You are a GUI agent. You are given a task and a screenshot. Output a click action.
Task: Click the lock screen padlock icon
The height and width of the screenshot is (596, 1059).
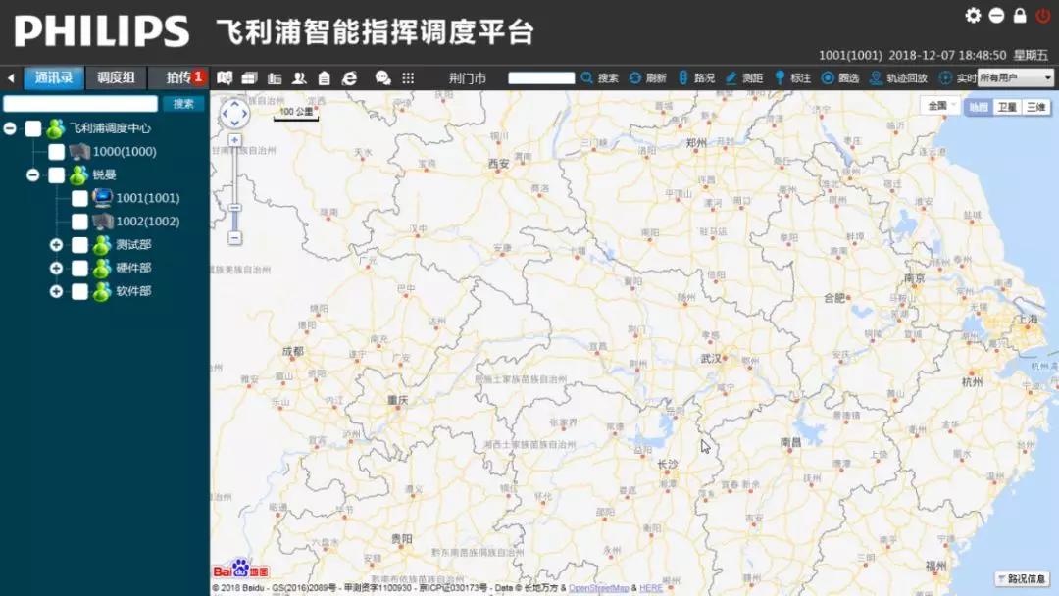1020,15
